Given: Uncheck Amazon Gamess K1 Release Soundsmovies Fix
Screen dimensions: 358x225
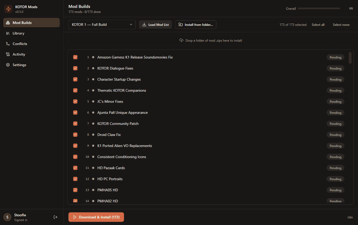Looking at the screenshot, I should point(75,57).
